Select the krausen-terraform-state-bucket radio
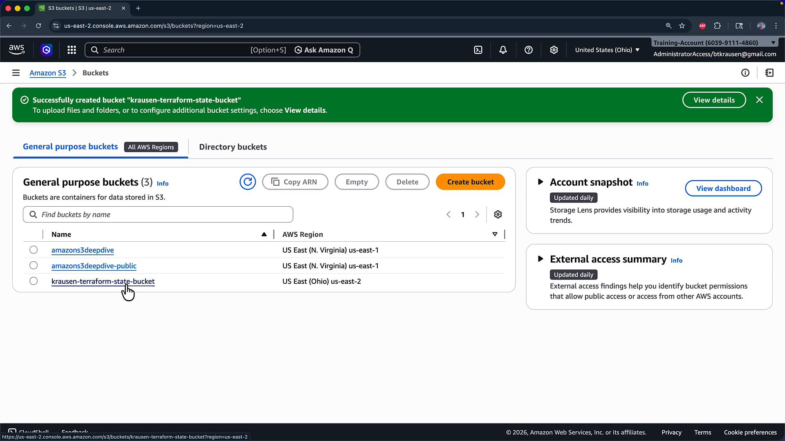Image resolution: width=785 pixels, height=441 pixels. [34, 281]
